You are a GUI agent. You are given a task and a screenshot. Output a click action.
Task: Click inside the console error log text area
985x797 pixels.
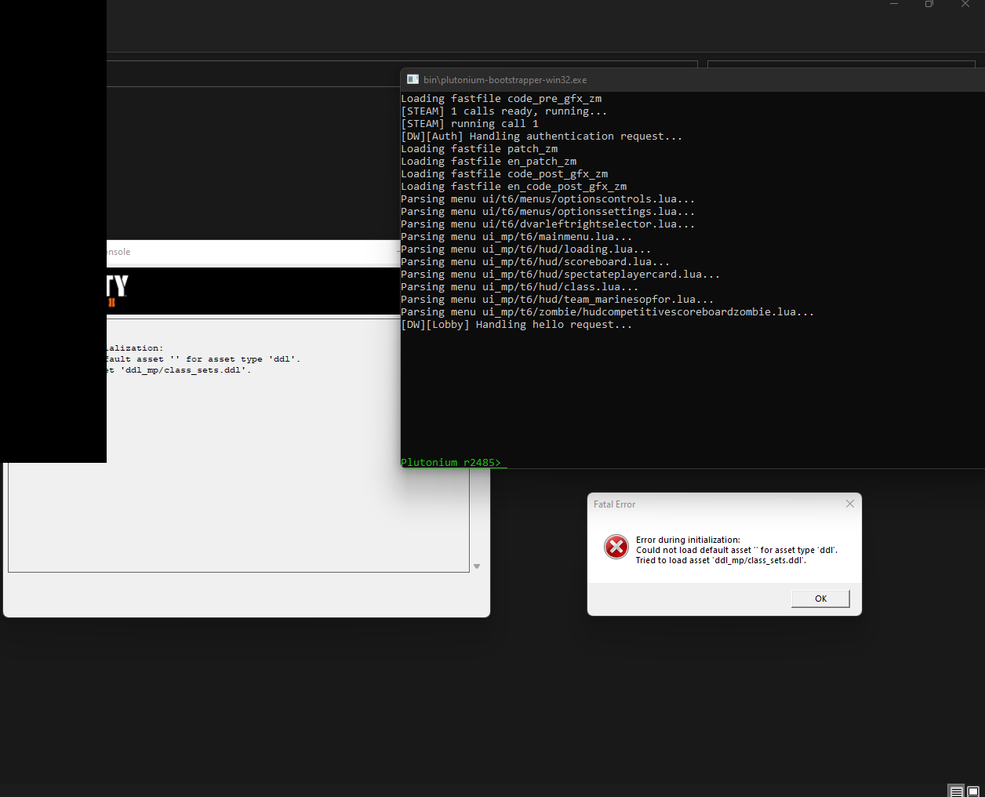pos(235,510)
